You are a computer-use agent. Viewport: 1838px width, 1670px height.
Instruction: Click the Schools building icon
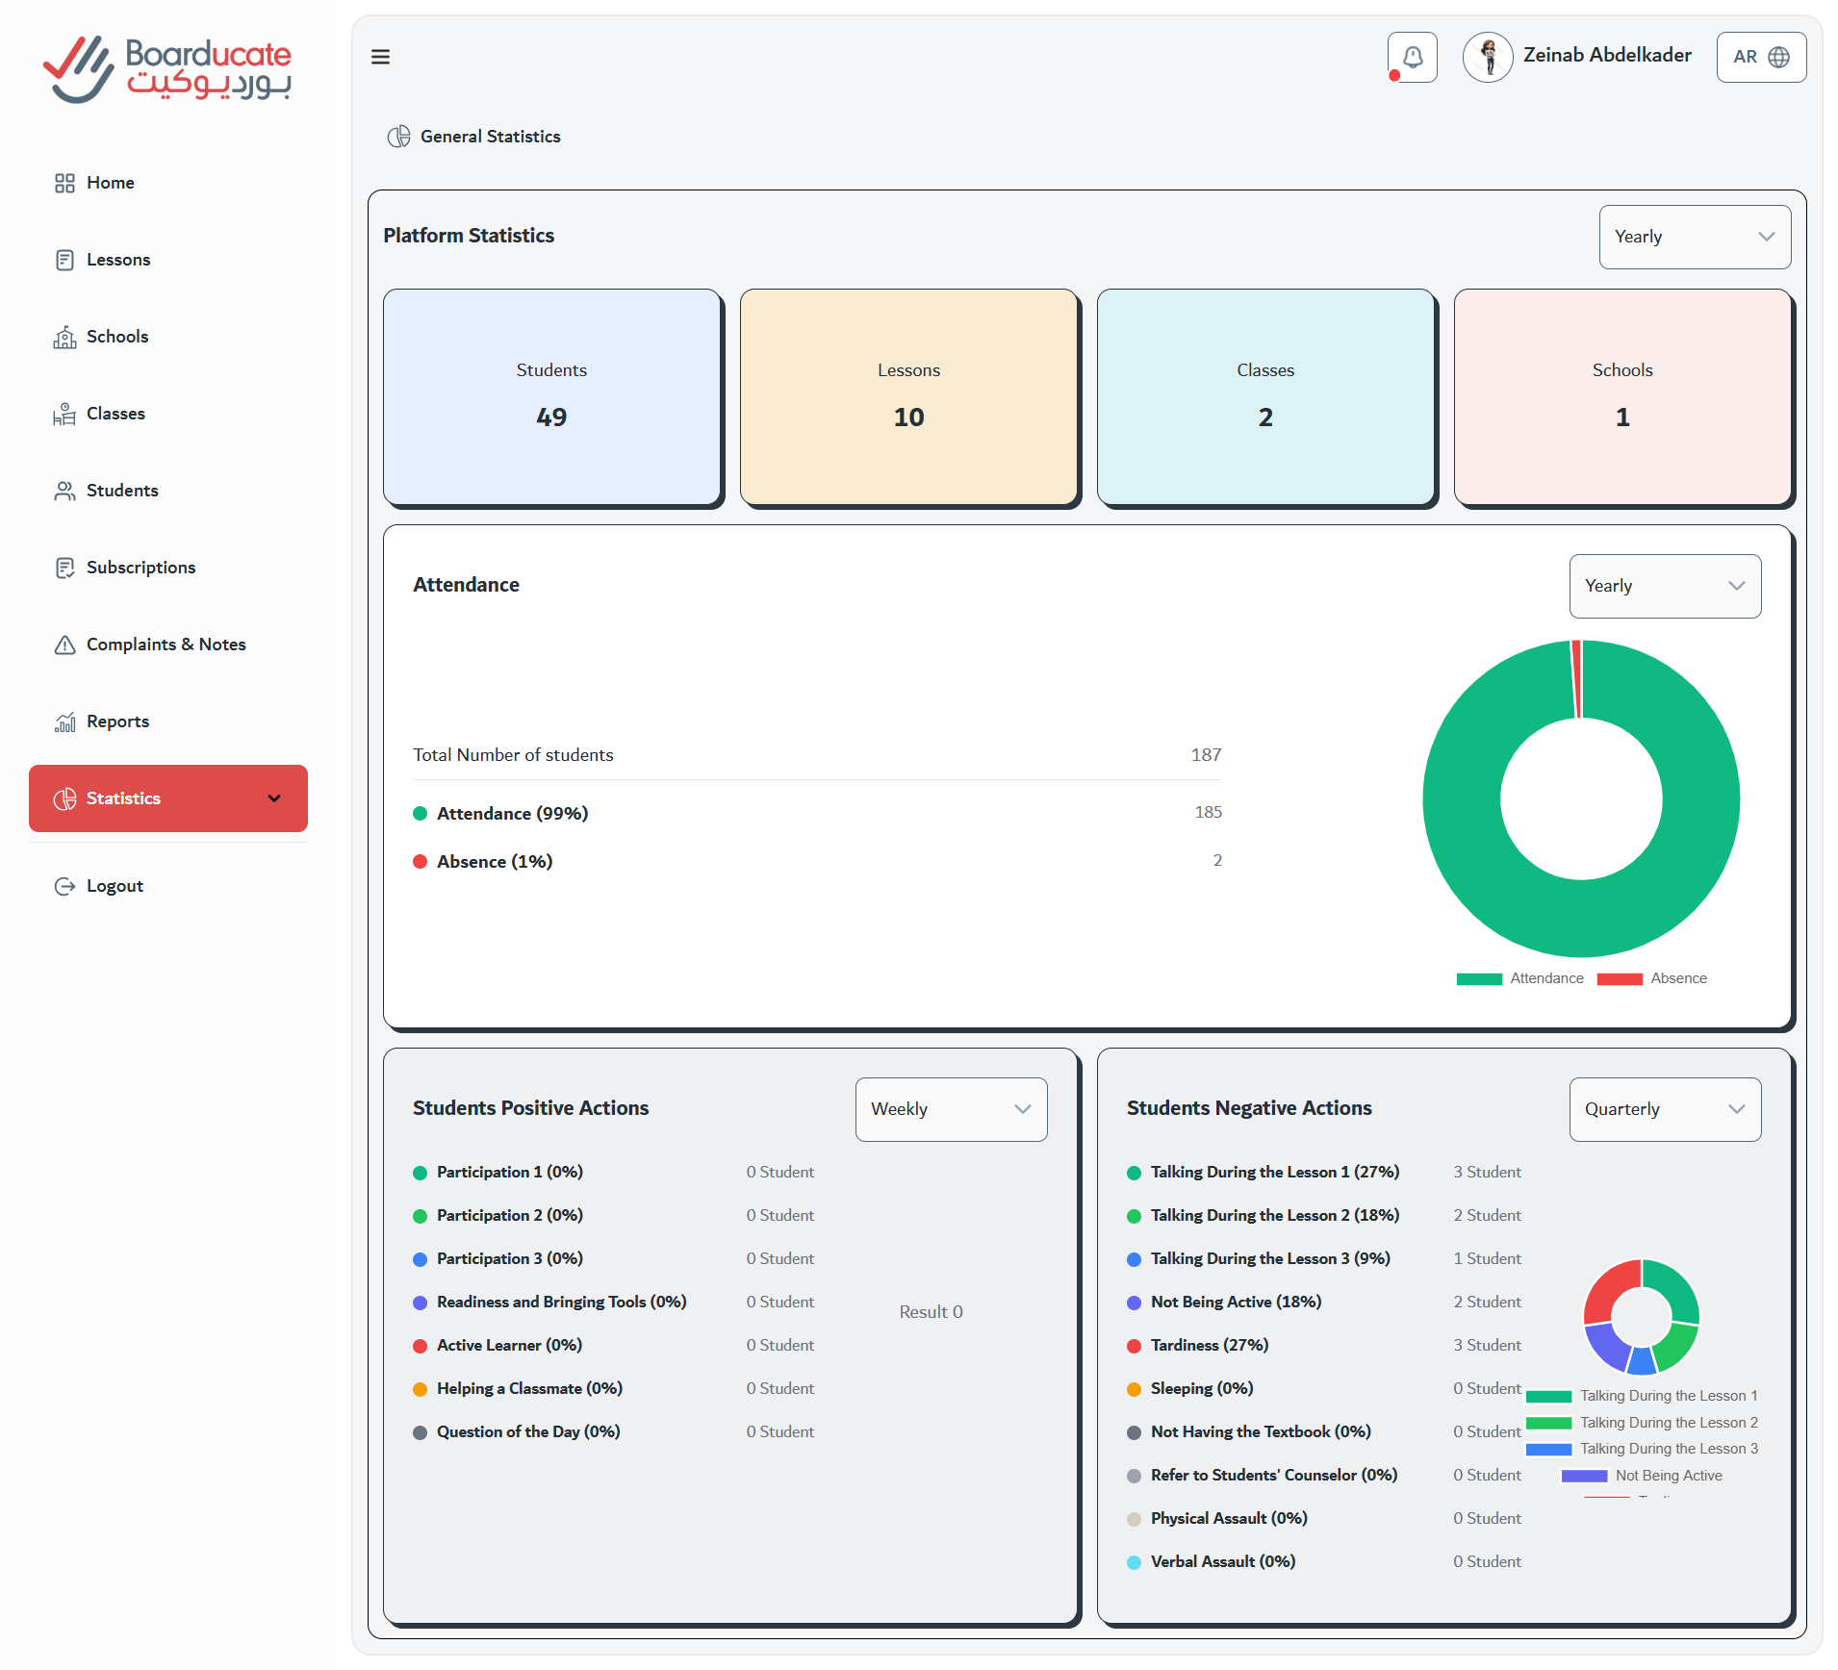tap(64, 337)
